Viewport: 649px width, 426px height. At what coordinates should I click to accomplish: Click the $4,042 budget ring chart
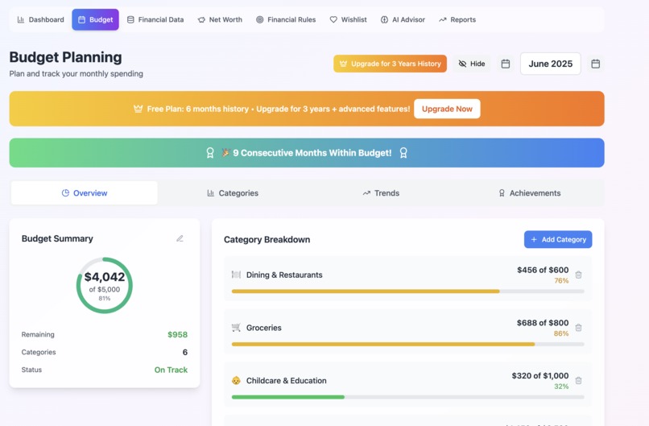pos(105,285)
